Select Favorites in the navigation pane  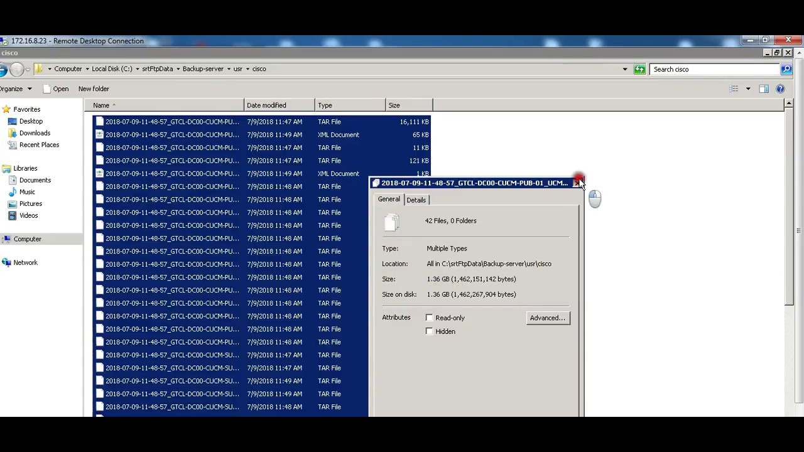click(x=27, y=109)
